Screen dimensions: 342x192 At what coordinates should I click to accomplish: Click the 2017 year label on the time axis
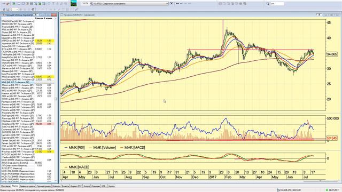click(213, 177)
